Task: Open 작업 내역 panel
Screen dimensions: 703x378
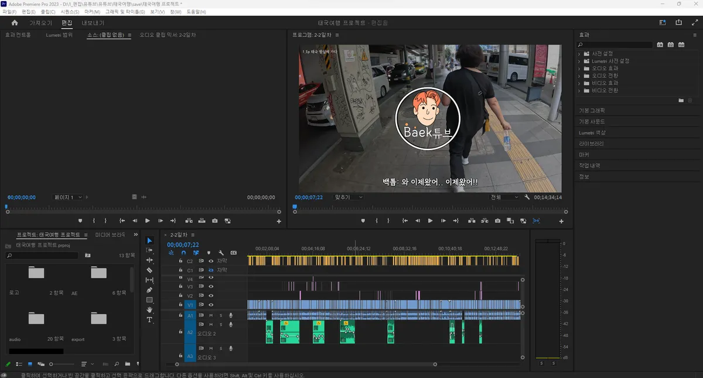Action: 589,165
